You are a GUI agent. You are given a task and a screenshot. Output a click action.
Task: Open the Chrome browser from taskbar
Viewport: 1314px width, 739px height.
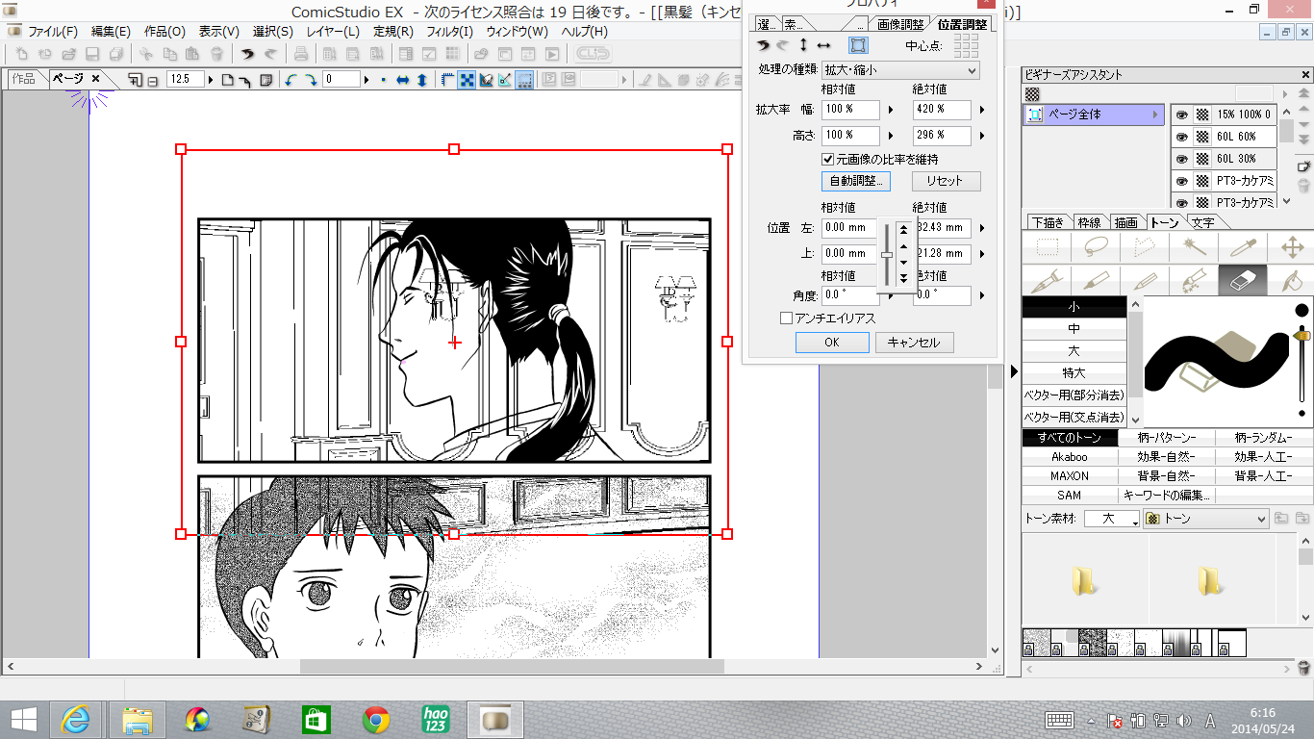376,719
